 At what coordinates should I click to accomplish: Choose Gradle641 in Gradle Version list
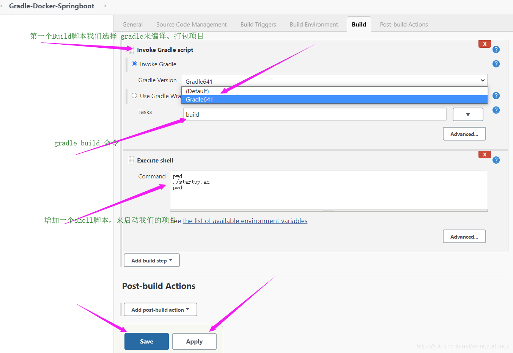334,99
